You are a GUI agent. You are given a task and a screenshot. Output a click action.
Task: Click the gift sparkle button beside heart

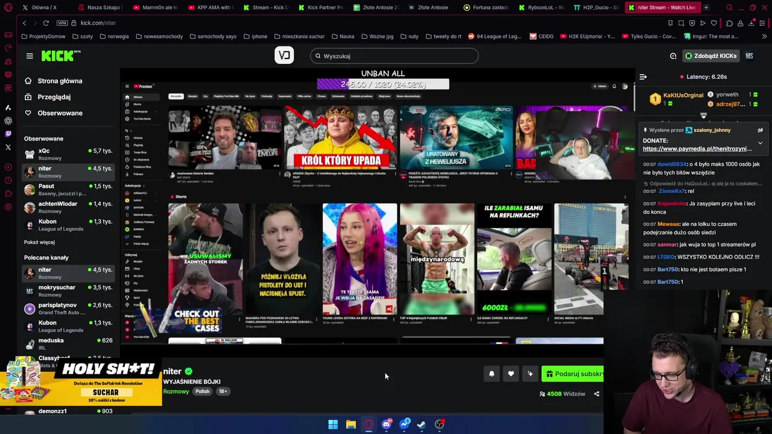(530, 374)
